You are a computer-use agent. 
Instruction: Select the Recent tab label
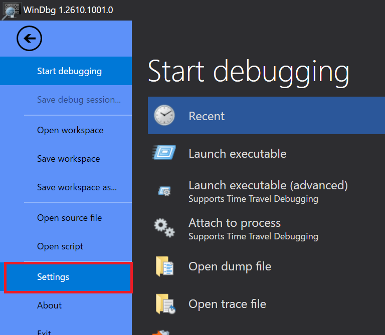click(207, 116)
